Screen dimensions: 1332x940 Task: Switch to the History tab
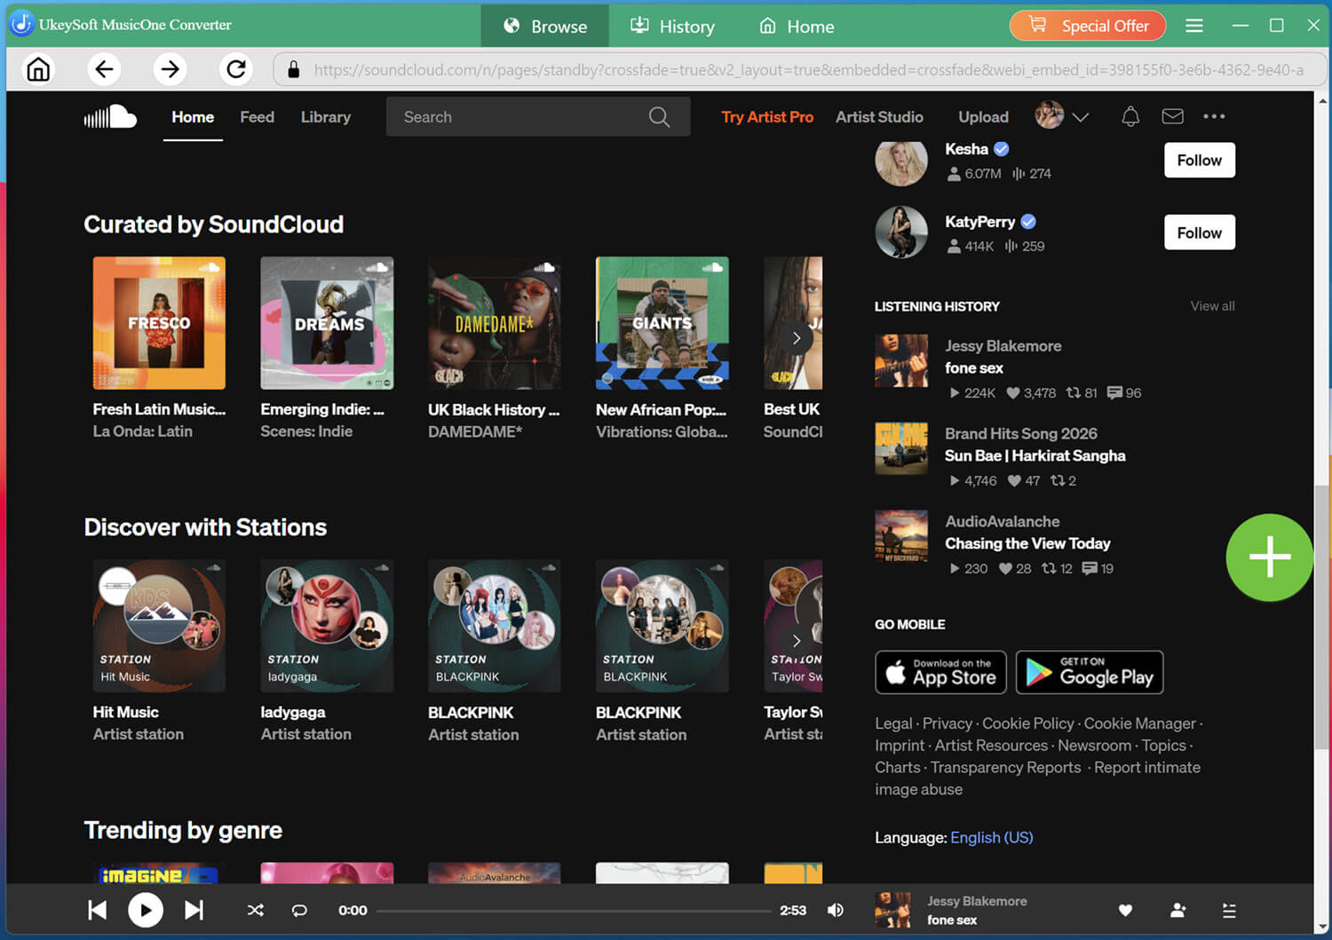tap(672, 26)
